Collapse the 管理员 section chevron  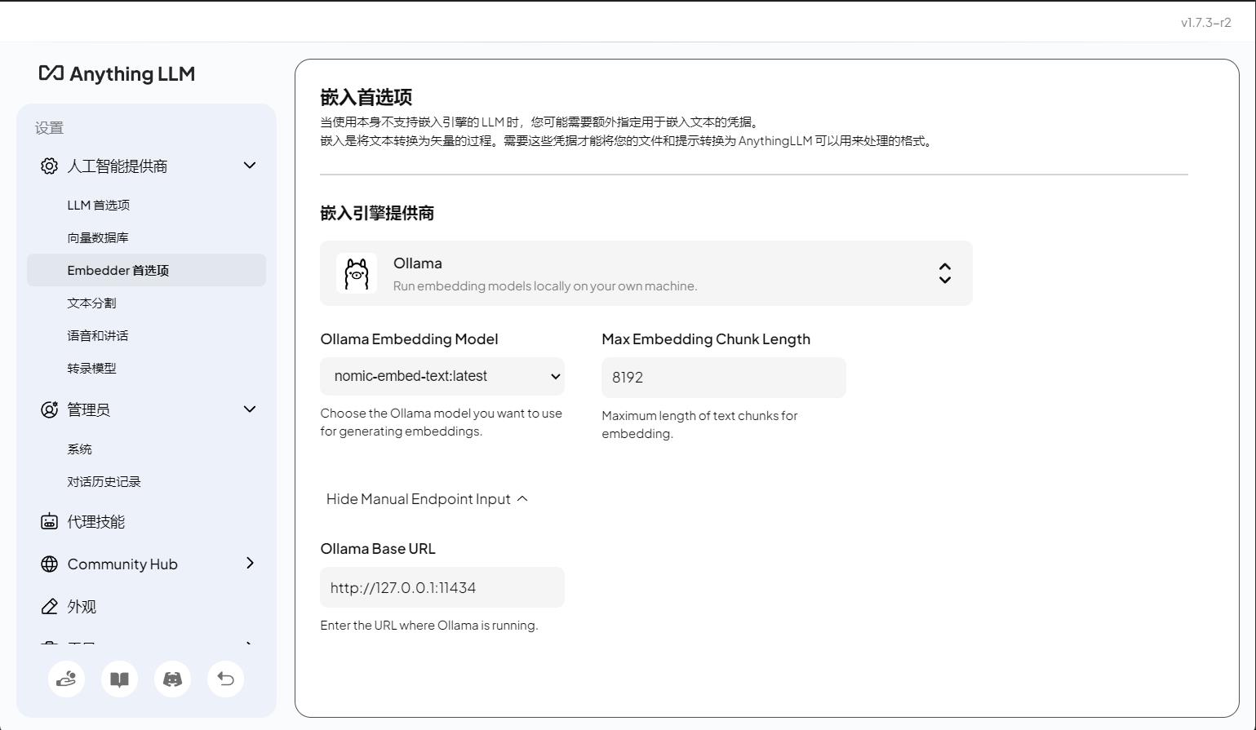pyautogui.click(x=250, y=409)
